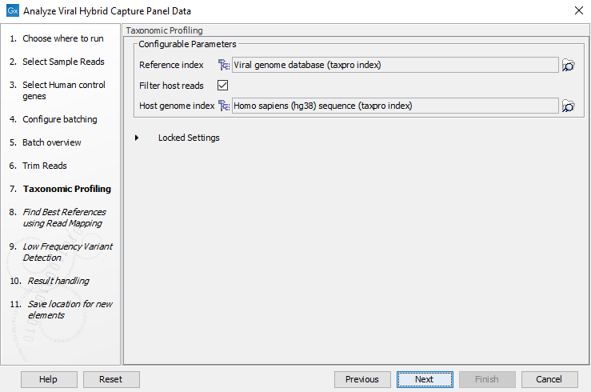Open Select Human control genes step
The width and height of the screenshot is (591, 392).
[x=62, y=90]
